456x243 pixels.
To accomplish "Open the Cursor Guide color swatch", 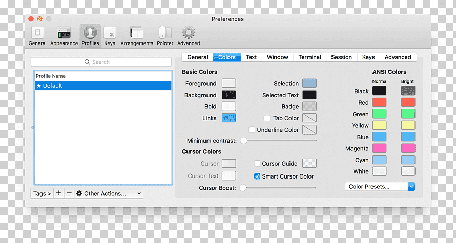I will click(x=309, y=164).
